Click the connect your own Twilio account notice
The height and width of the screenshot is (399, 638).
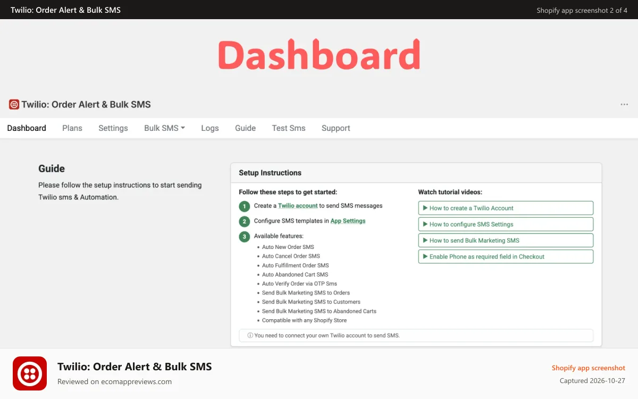416,336
